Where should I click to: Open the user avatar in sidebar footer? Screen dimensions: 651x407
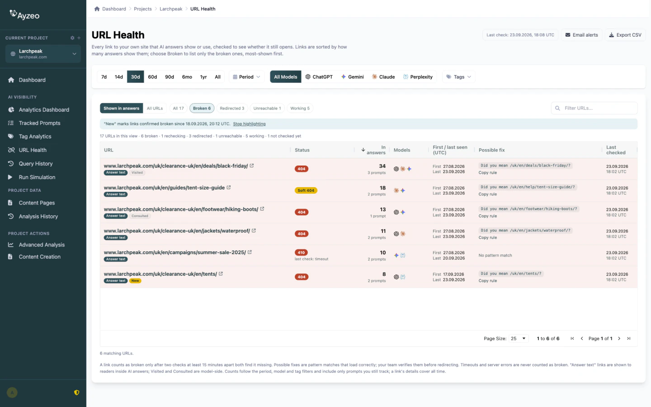click(12, 393)
